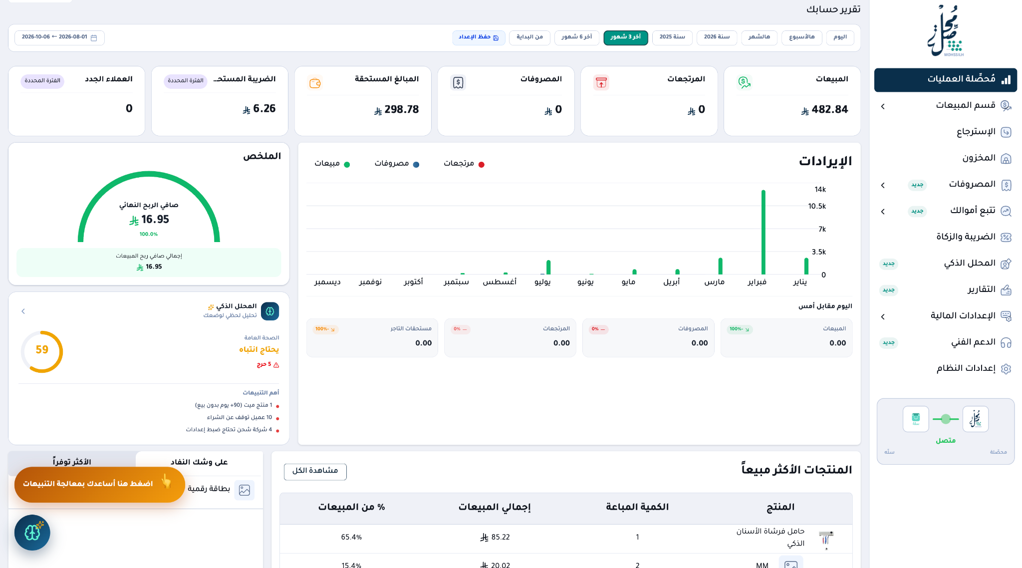Expand the المصروفات sidebar submenu chevron

click(x=883, y=185)
